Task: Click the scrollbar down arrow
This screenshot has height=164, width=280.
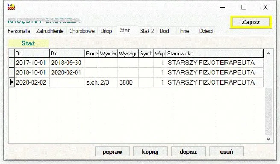Action: pyautogui.click(x=268, y=139)
